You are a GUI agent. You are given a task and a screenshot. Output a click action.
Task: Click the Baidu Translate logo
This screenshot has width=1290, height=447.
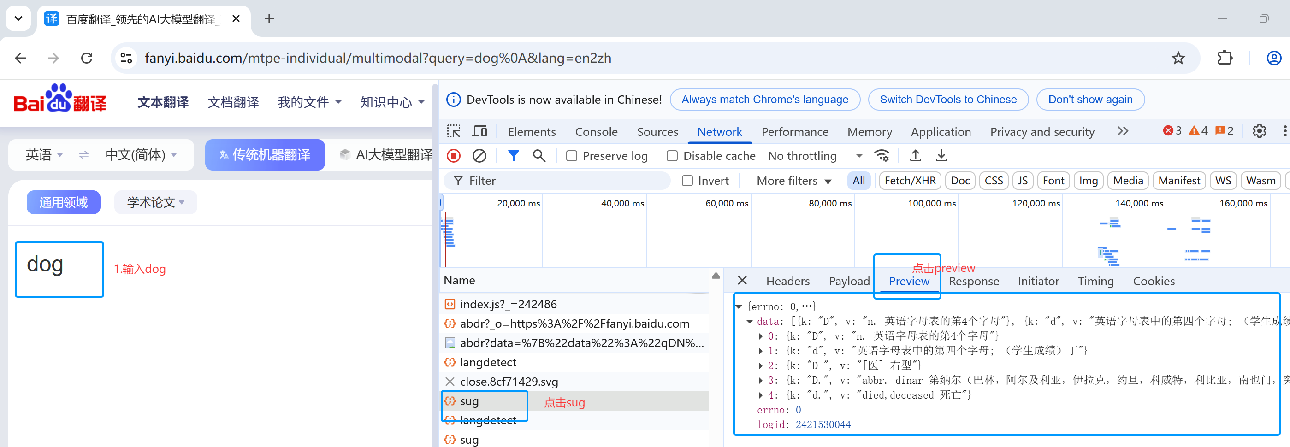[59, 99]
